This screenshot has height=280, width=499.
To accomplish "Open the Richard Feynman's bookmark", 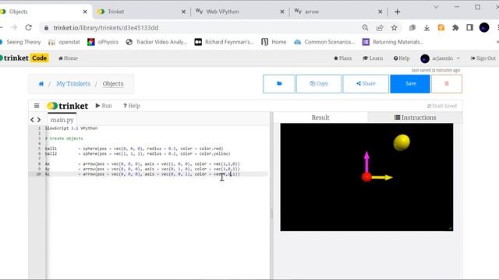I will pyautogui.click(x=225, y=42).
